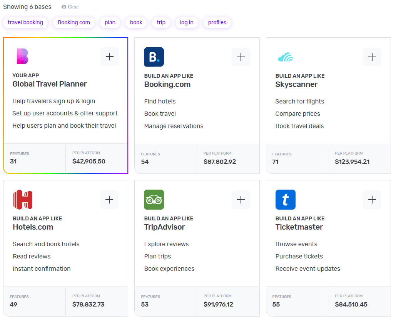
Task: Click the features count 54
Action: [145, 162]
